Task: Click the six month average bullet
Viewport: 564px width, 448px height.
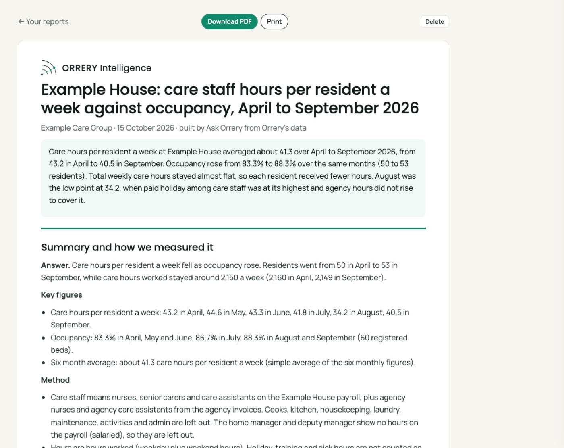Action: [x=233, y=363]
